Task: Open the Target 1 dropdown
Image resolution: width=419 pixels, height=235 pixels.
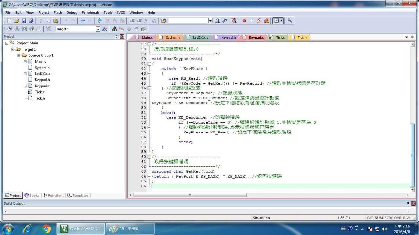Action: pos(98,29)
